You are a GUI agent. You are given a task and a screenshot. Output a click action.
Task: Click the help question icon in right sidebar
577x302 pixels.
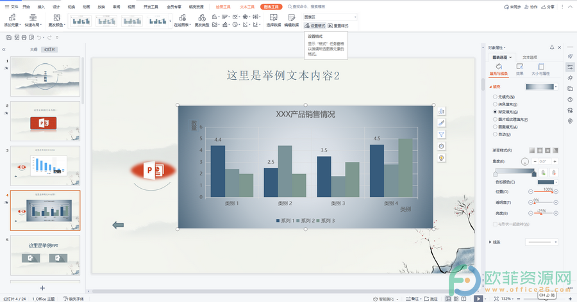[x=570, y=100]
